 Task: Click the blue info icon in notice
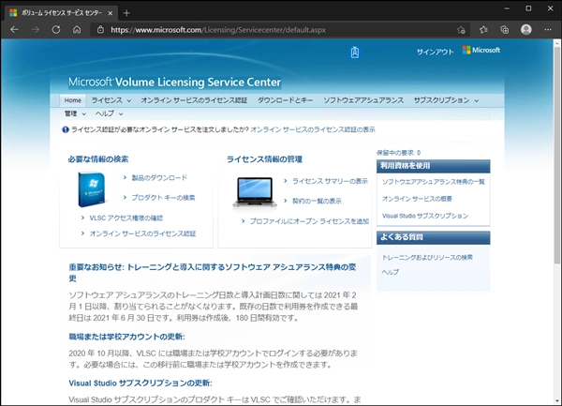66,129
